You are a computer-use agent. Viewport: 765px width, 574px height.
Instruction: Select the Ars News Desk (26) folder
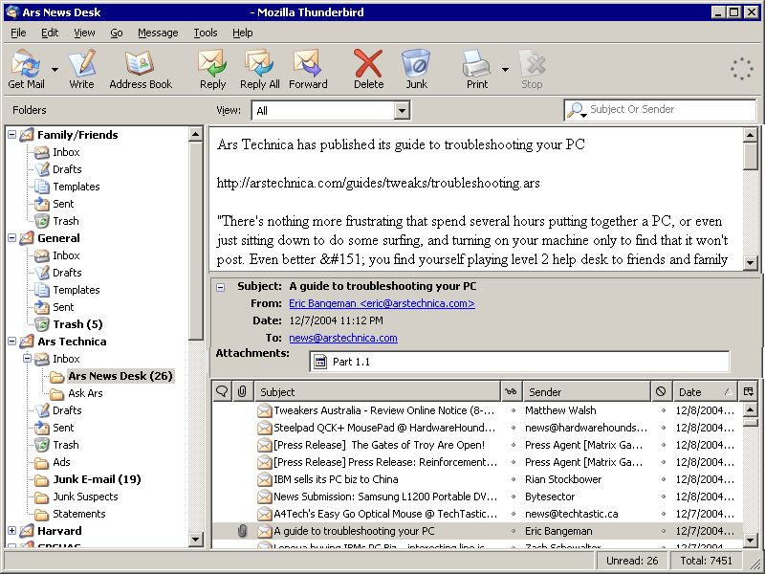[x=120, y=376]
